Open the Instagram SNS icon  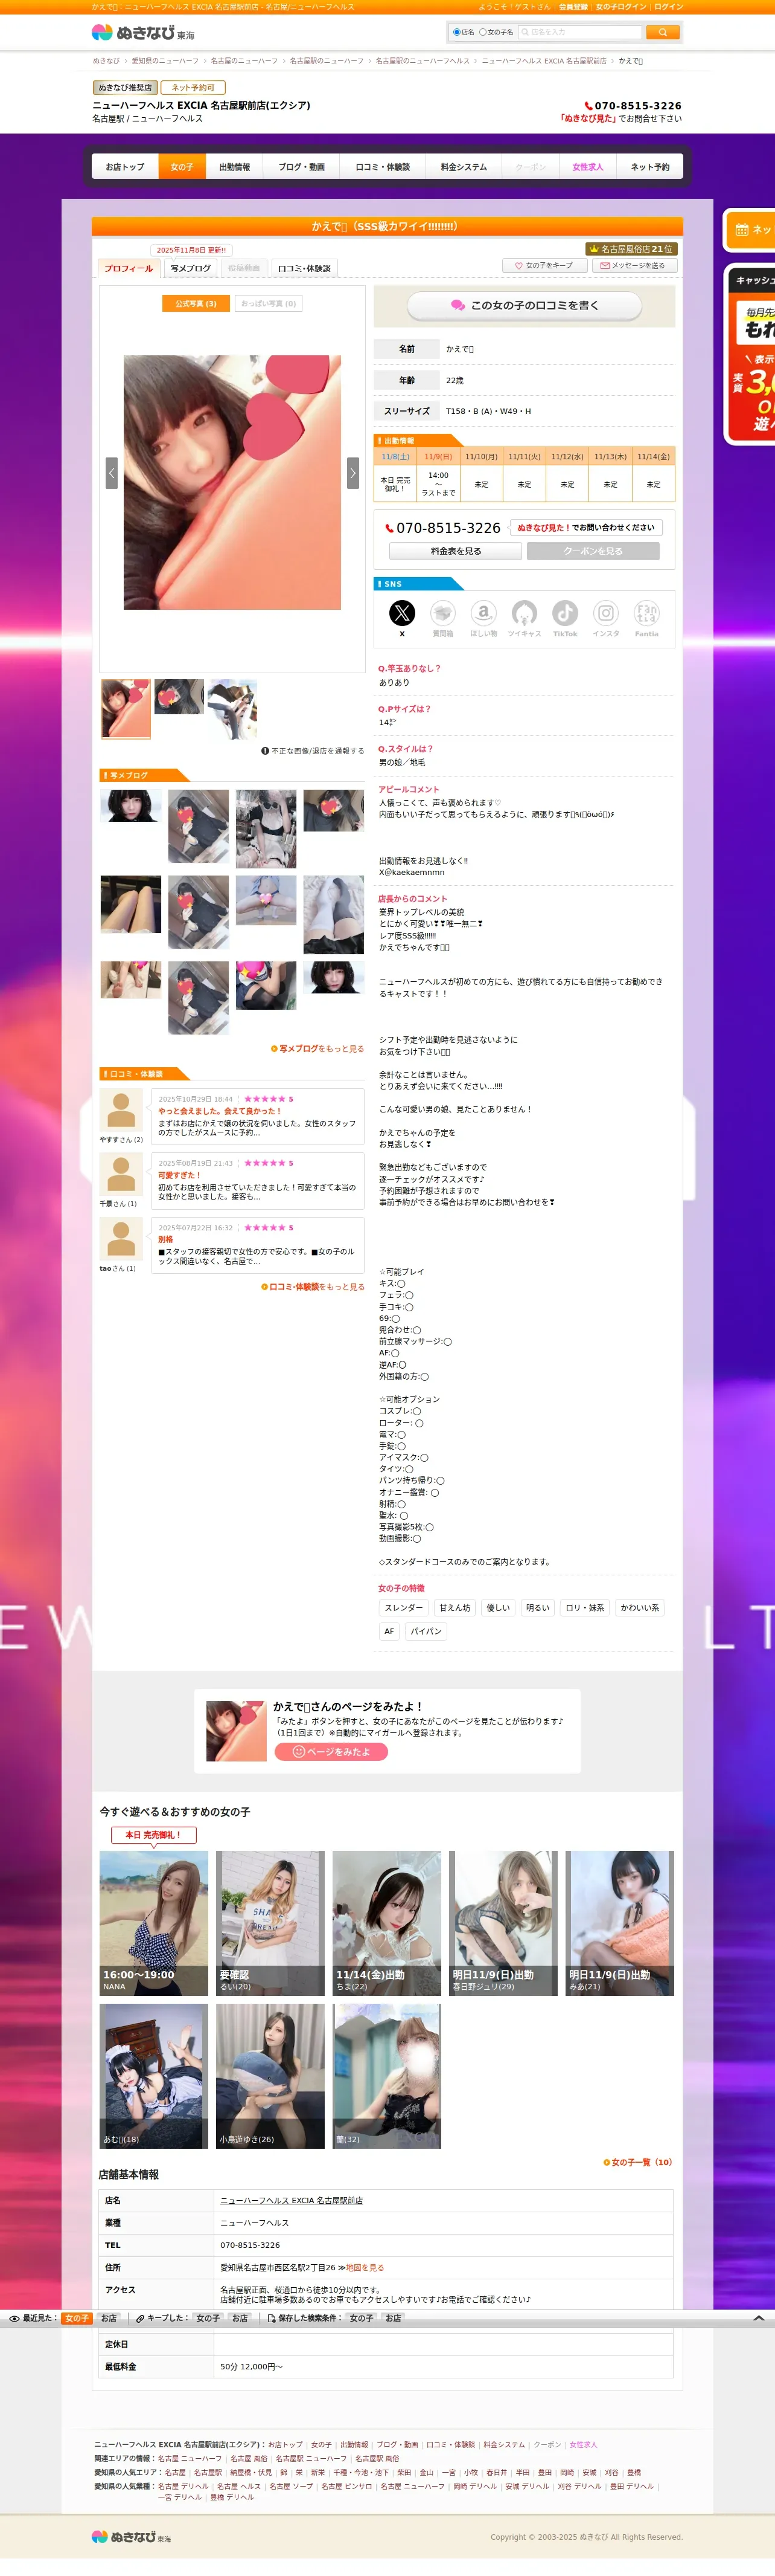point(606,612)
